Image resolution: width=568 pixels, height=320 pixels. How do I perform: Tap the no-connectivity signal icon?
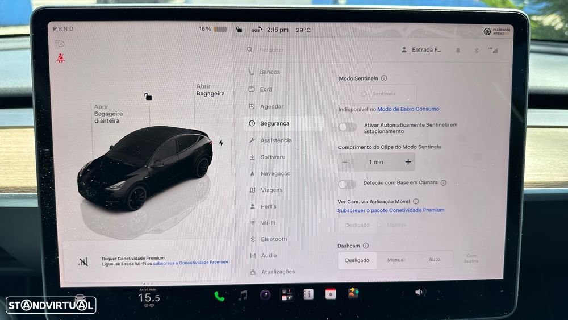83,261
